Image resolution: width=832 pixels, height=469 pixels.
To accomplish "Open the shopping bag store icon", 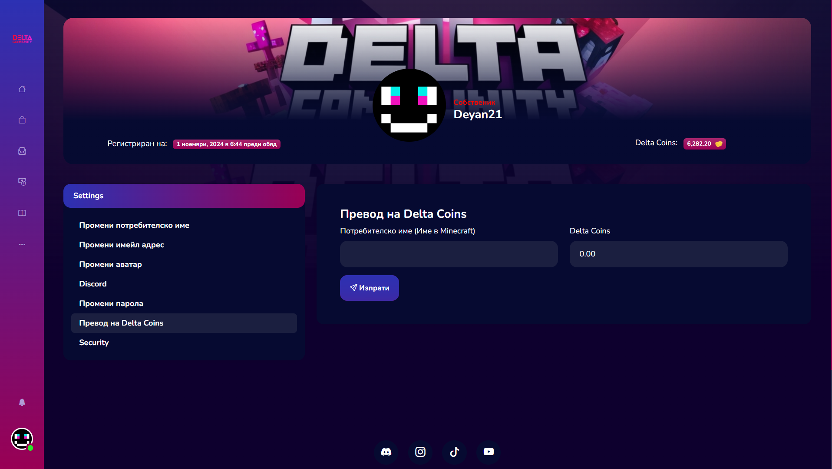I will [22, 120].
